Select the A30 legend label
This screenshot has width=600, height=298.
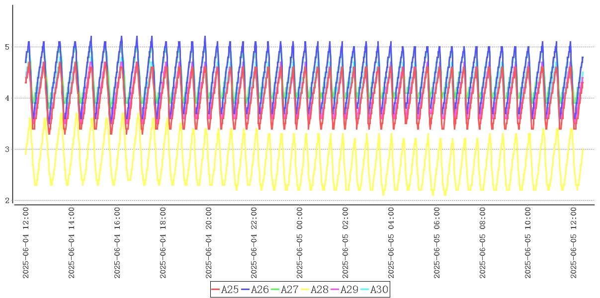click(379, 290)
